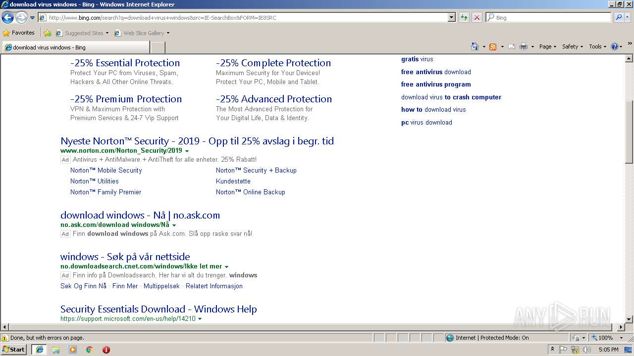Open recent pages dropdown beside Forward button
The height and width of the screenshot is (356, 634).
click(x=33, y=18)
